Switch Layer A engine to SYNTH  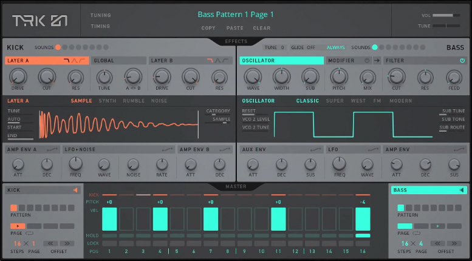coord(108,101)
